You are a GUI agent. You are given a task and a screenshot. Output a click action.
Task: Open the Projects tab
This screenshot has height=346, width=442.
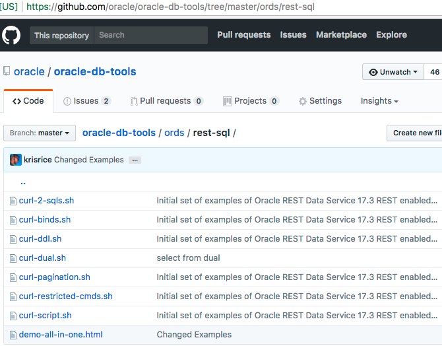(251, 101)
